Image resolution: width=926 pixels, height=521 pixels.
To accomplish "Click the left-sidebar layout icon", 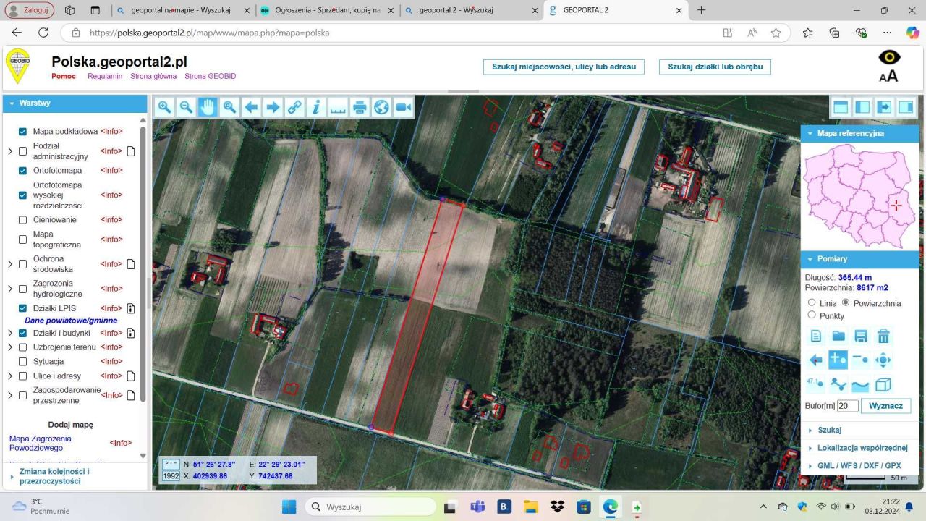I will click(x=862, y=107).
